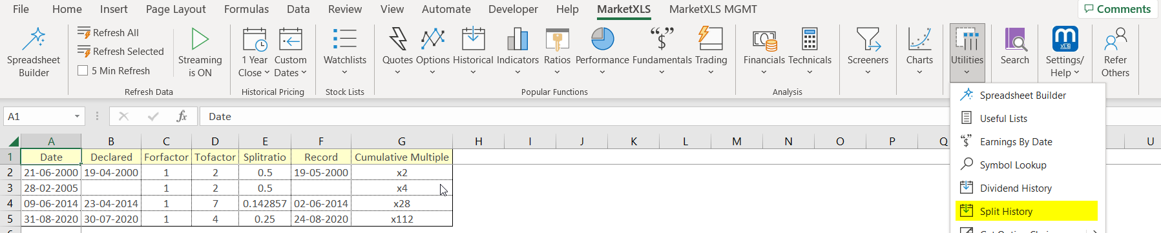This screenshot has height=233, width=1161.
Task: Select column G header
Action: pyautogui.click(x=402, y=141)
